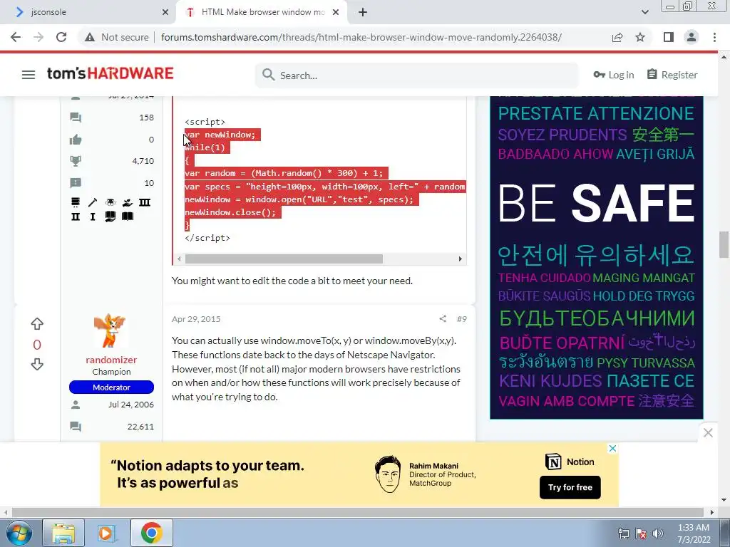This screenshot has width=730, height=547.
Task: Click the forums.tomshardware.com address bar
Action: click(x=361, y=37)
